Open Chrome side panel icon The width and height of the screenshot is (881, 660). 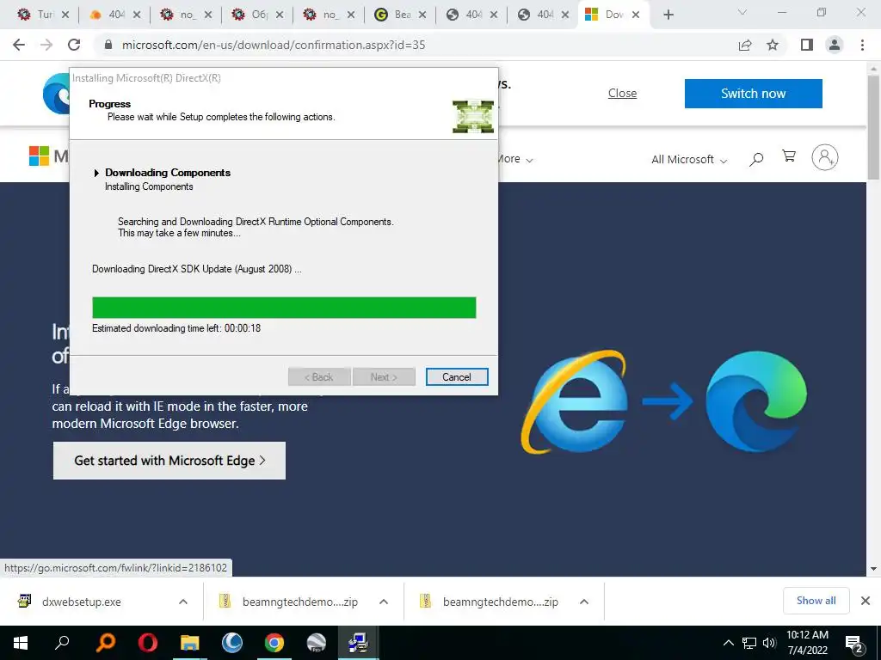807,45
